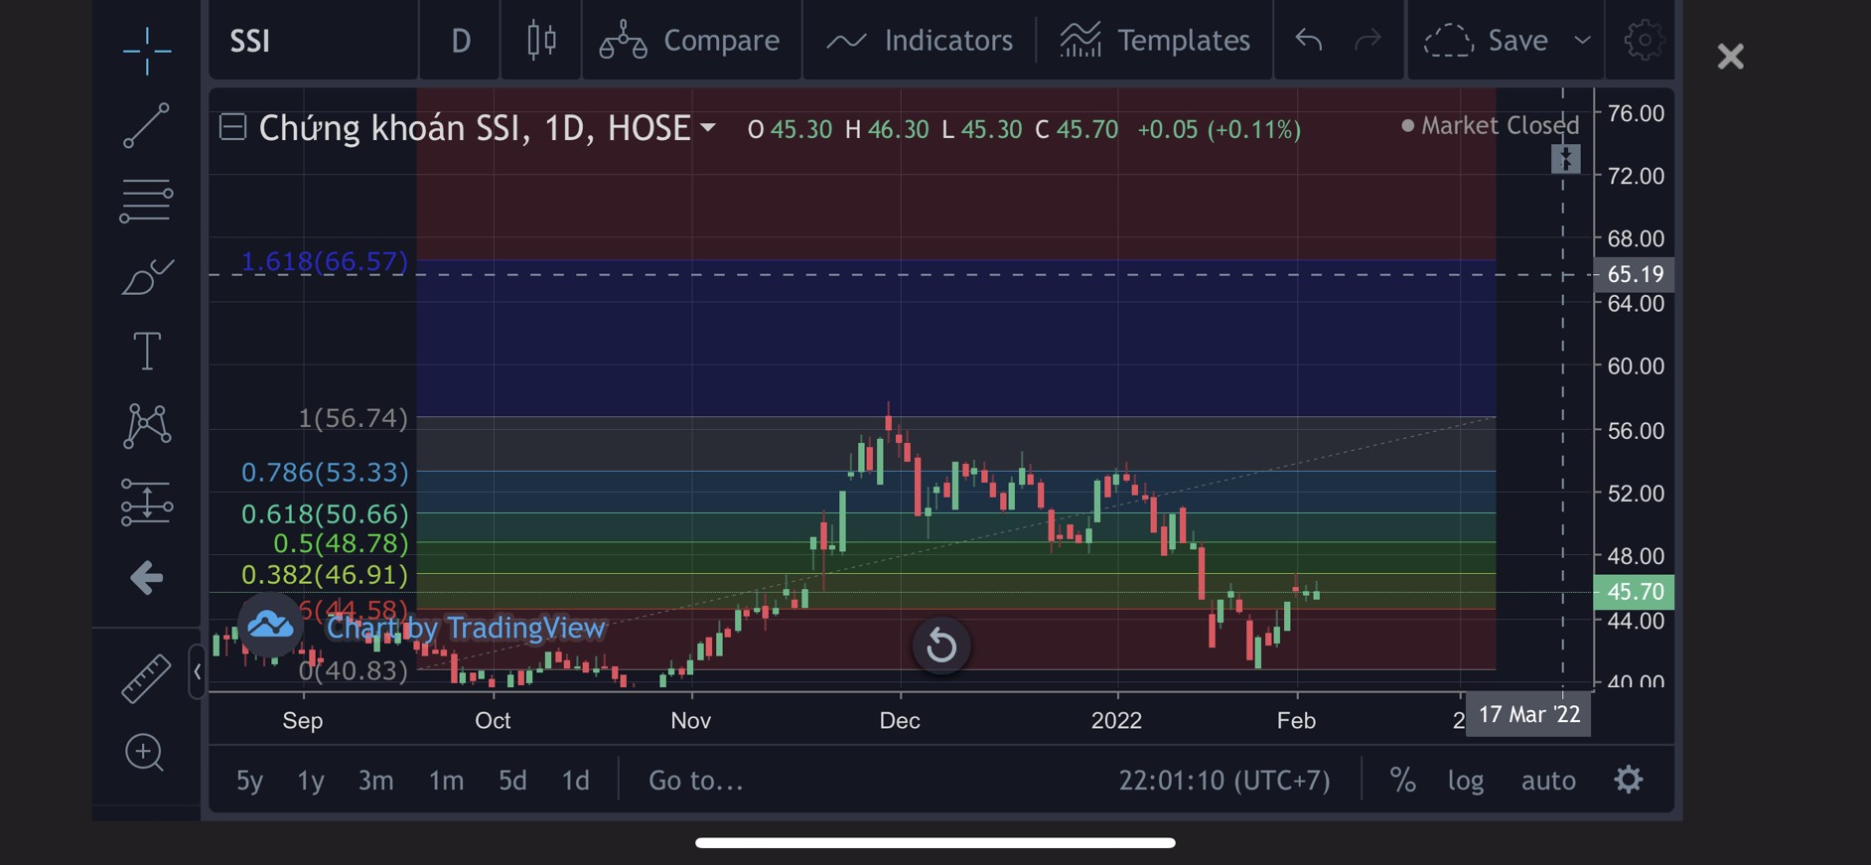The height and width of the screenshot is (865, 1871).
Task: Open the Fibonacci retracement tools
Action: tap(146, 202)
